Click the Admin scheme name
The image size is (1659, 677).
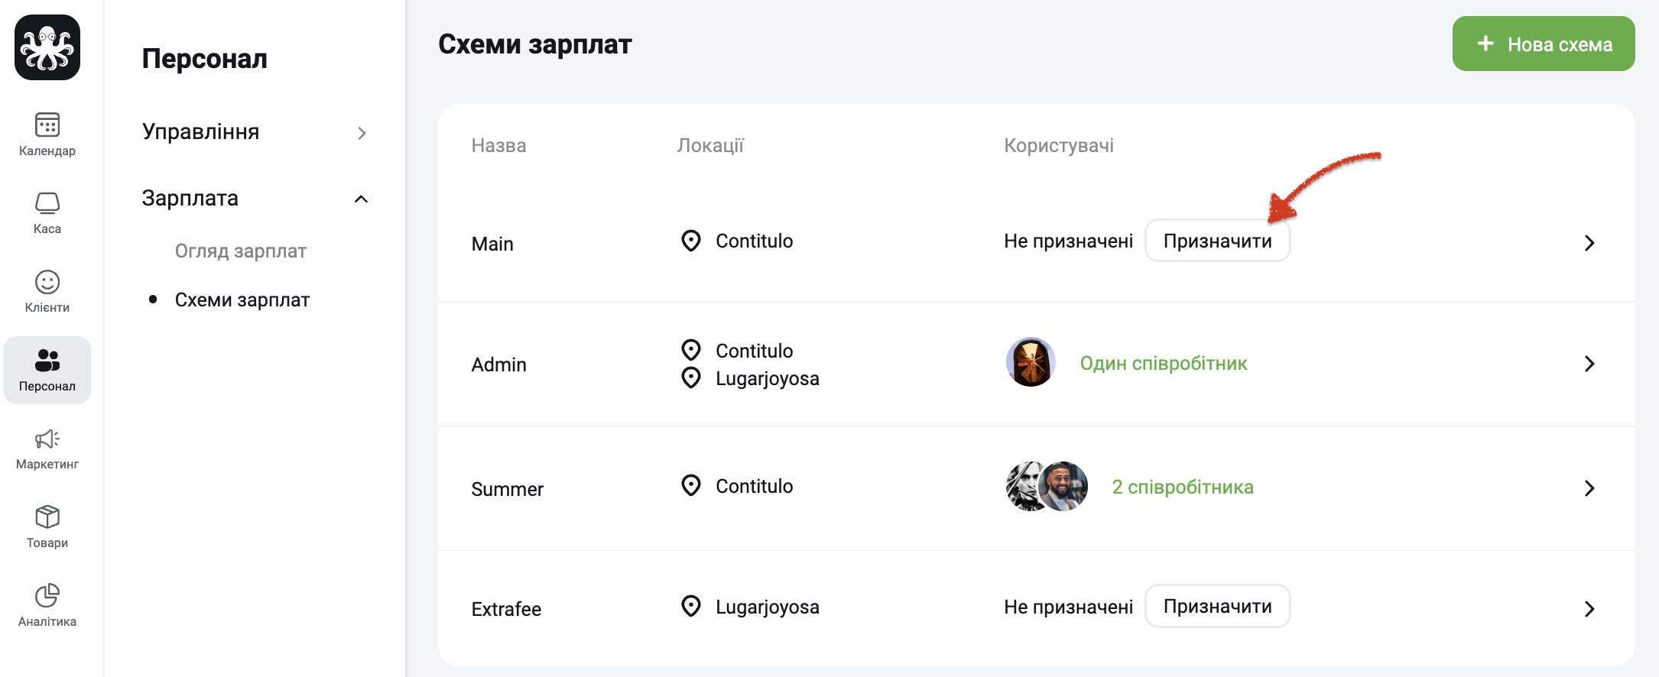click(499, 364)
